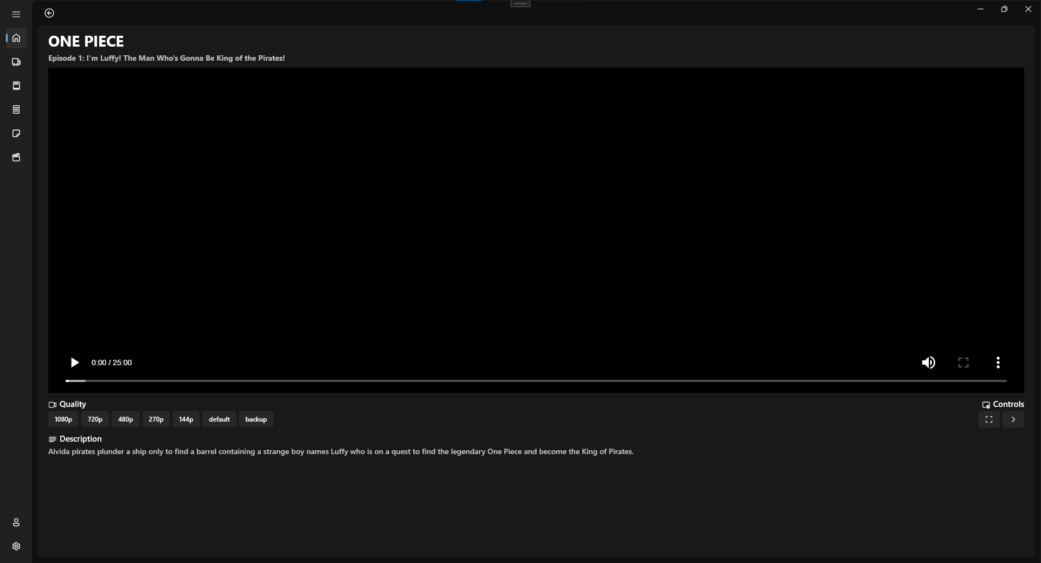1041x563 pixels.
Task: Select 720p video quality
Action: point(95,419)
